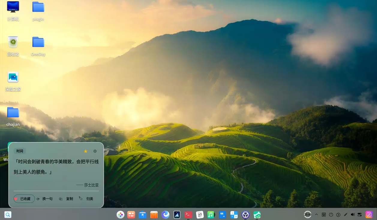This screenshot has width=377, height=220.
Task: Open the calendar app showing 27
Action: click(200, 215)
